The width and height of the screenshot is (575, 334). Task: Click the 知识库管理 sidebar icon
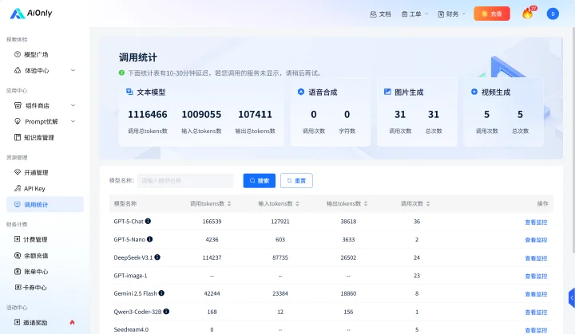18,137
